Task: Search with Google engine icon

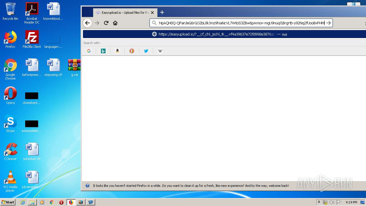Action: coord(89,51)
